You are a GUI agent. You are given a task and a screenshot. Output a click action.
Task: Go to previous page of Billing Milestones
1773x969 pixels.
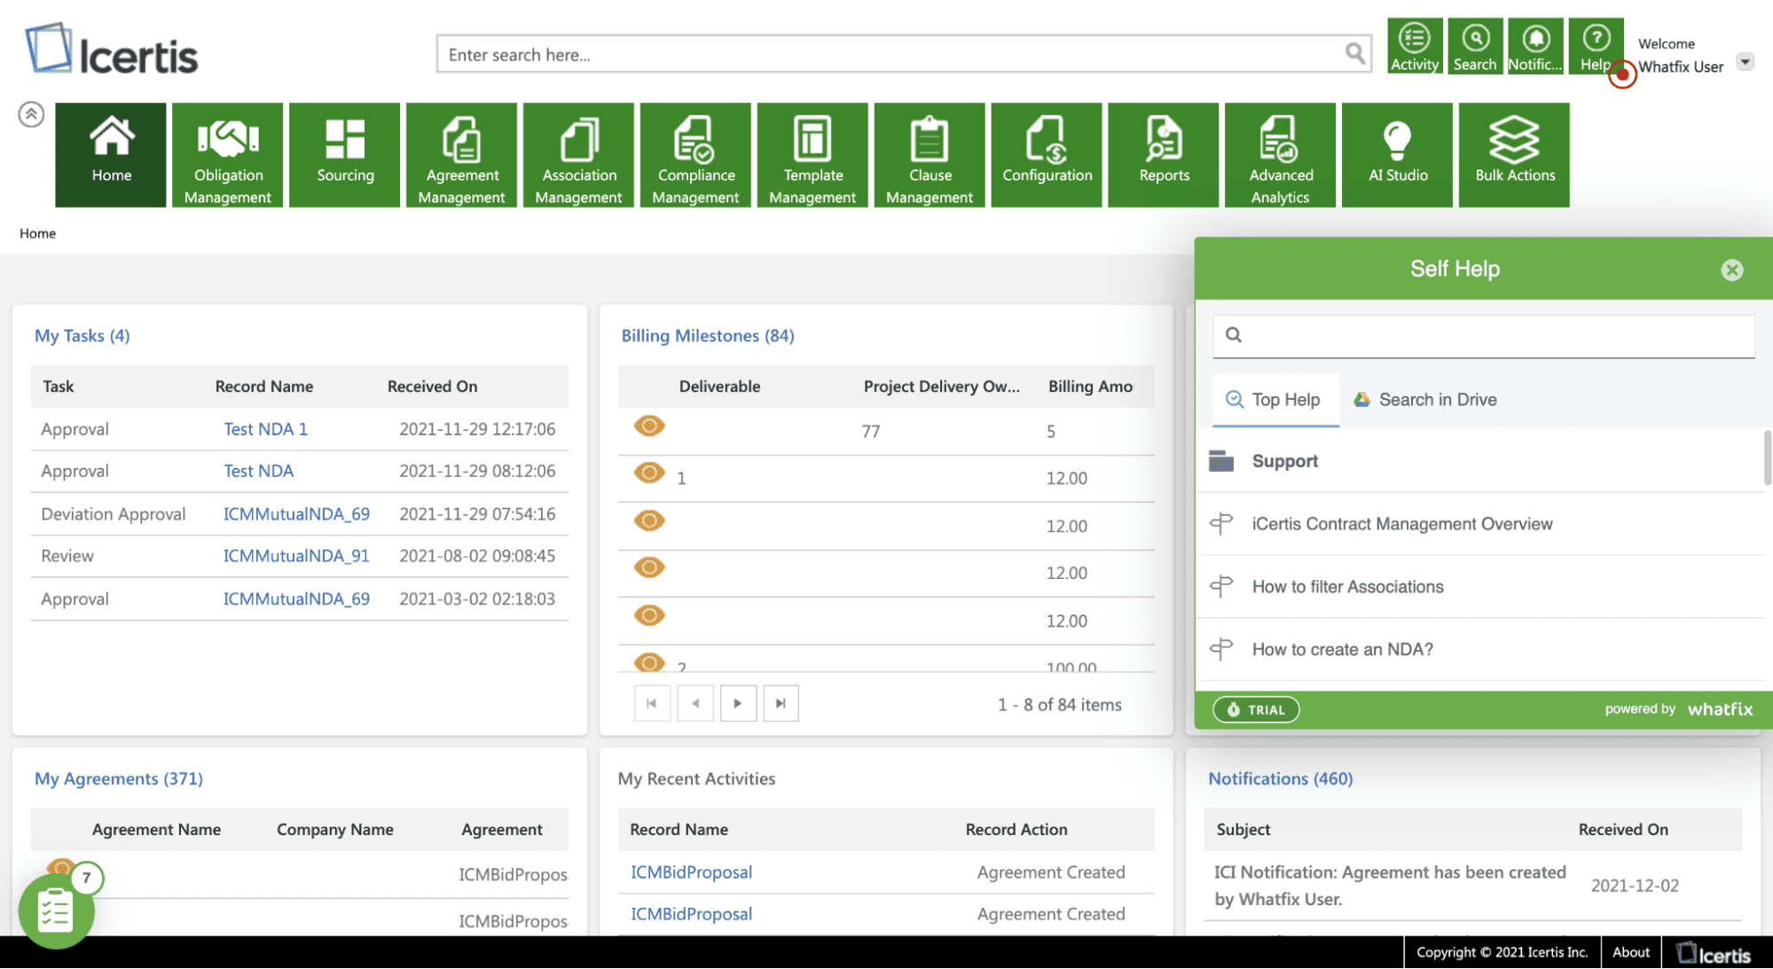[x=695, y=704]
